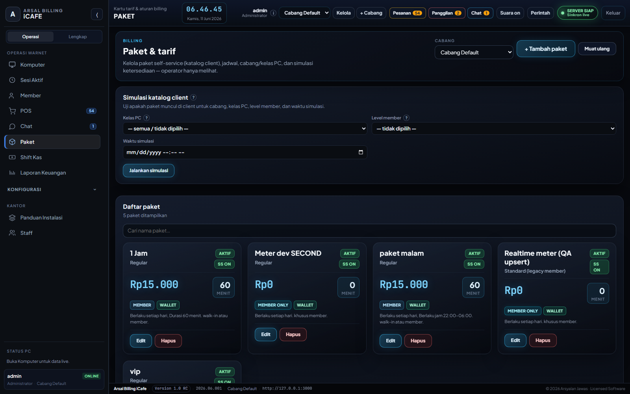Click the SS ON badge on 1 Jam
Screen dimensions: 630x394
coord(224,264)
